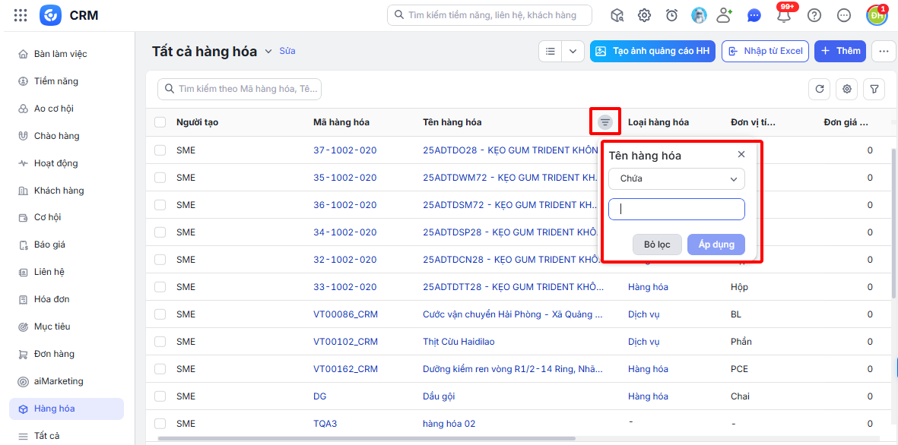Tick the checkbox for DG row
The width and height of the screenshot is (898, 445).
coord(160,396)
